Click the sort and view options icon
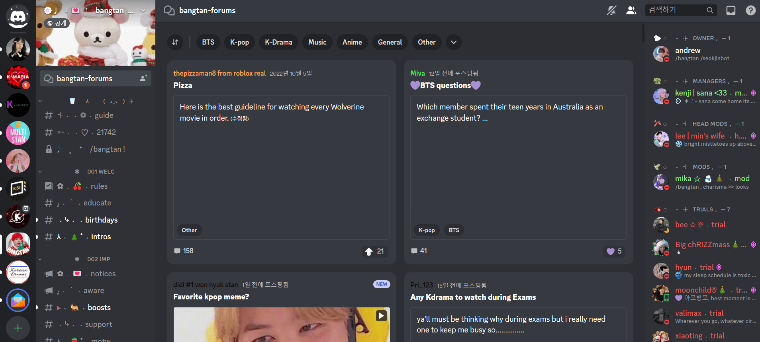 point(175,42)
